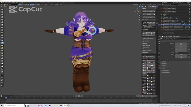Expand Viewport Display section
Image resolution: width=191 pixels, height=107 pixels.
pos(165,71)
